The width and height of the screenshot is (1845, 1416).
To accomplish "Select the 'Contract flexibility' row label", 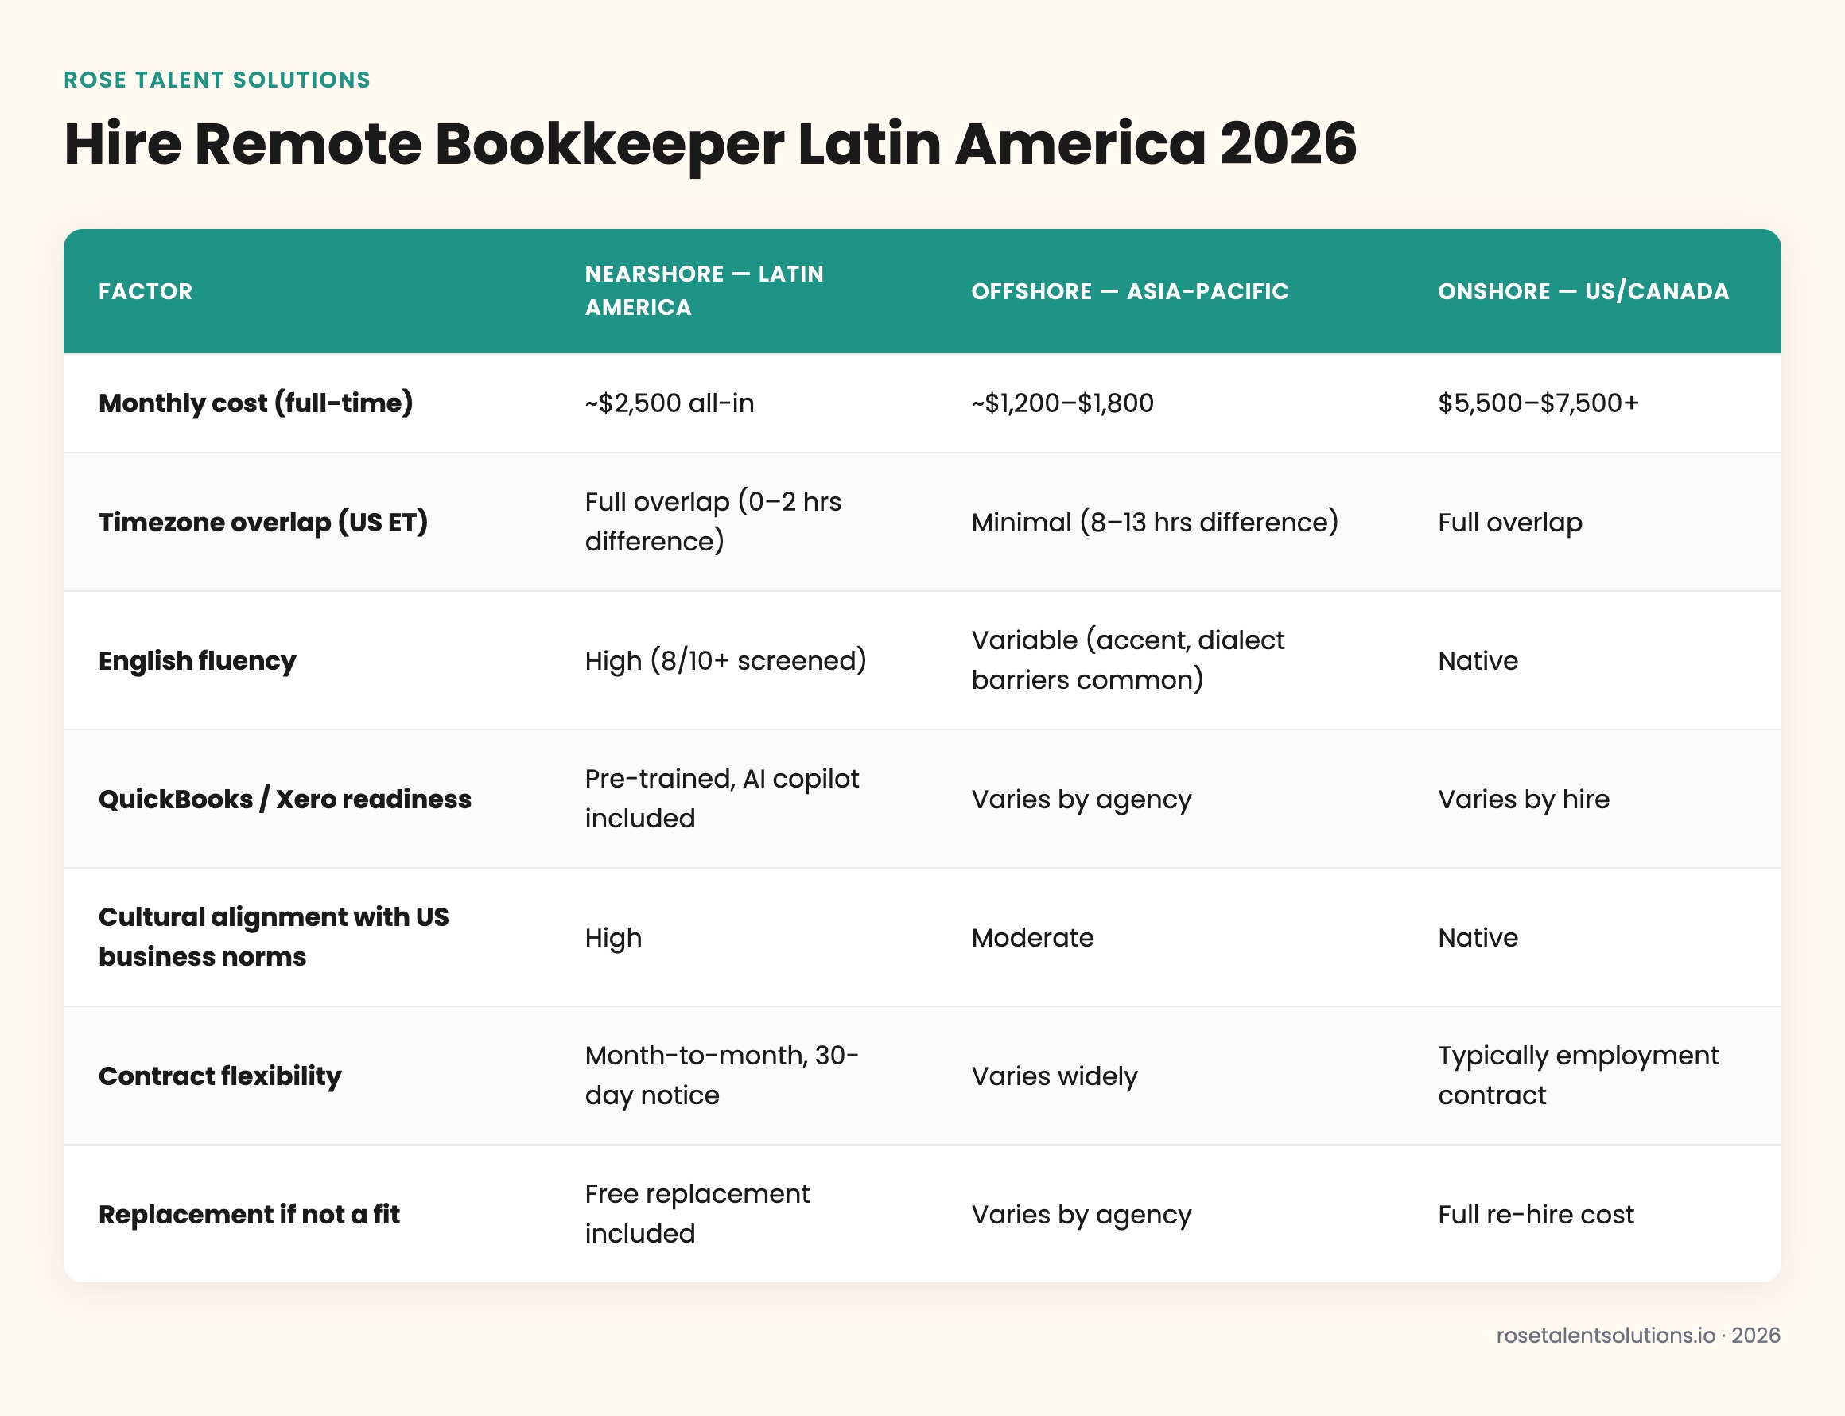I will [219, 1076].
